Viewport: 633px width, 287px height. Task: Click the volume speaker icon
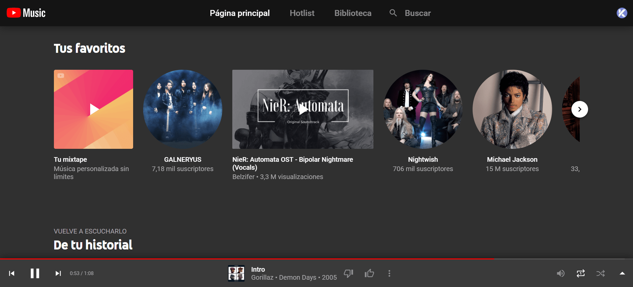[x=561, y=273]
